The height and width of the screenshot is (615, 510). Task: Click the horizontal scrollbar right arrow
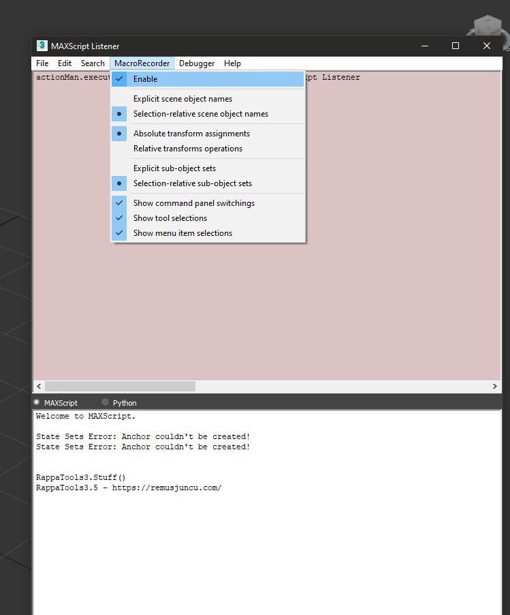click(495, 386)
